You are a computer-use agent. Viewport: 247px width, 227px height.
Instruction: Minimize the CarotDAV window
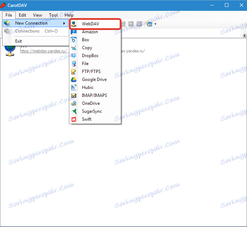[212, 5]
